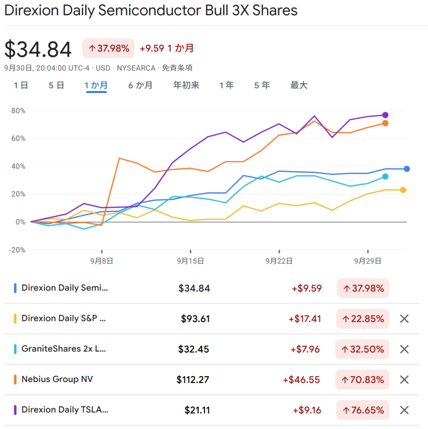Image resolution: width=428 pixels, height=429 pixels.
Task: Click the orange endpoint dot on chart
Action: coord(385,123)
